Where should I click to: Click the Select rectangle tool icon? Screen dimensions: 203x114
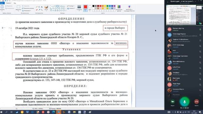[x=18, y=7]
